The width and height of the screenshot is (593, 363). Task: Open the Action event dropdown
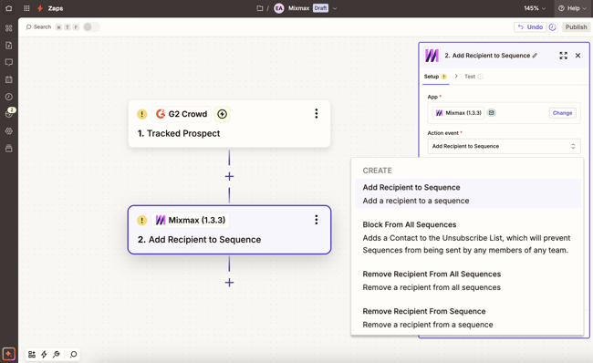click(504, 146)
